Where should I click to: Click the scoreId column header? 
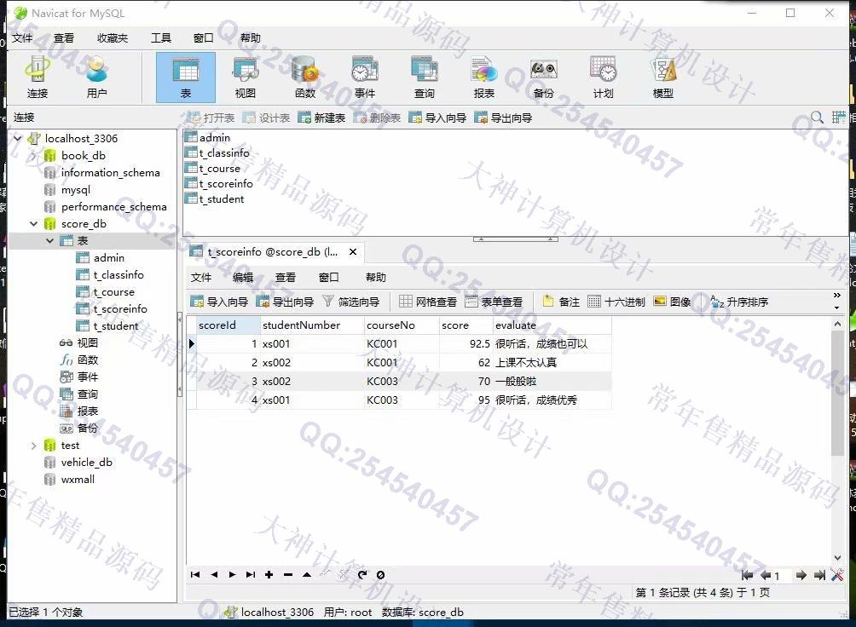[x=228, y=325]
